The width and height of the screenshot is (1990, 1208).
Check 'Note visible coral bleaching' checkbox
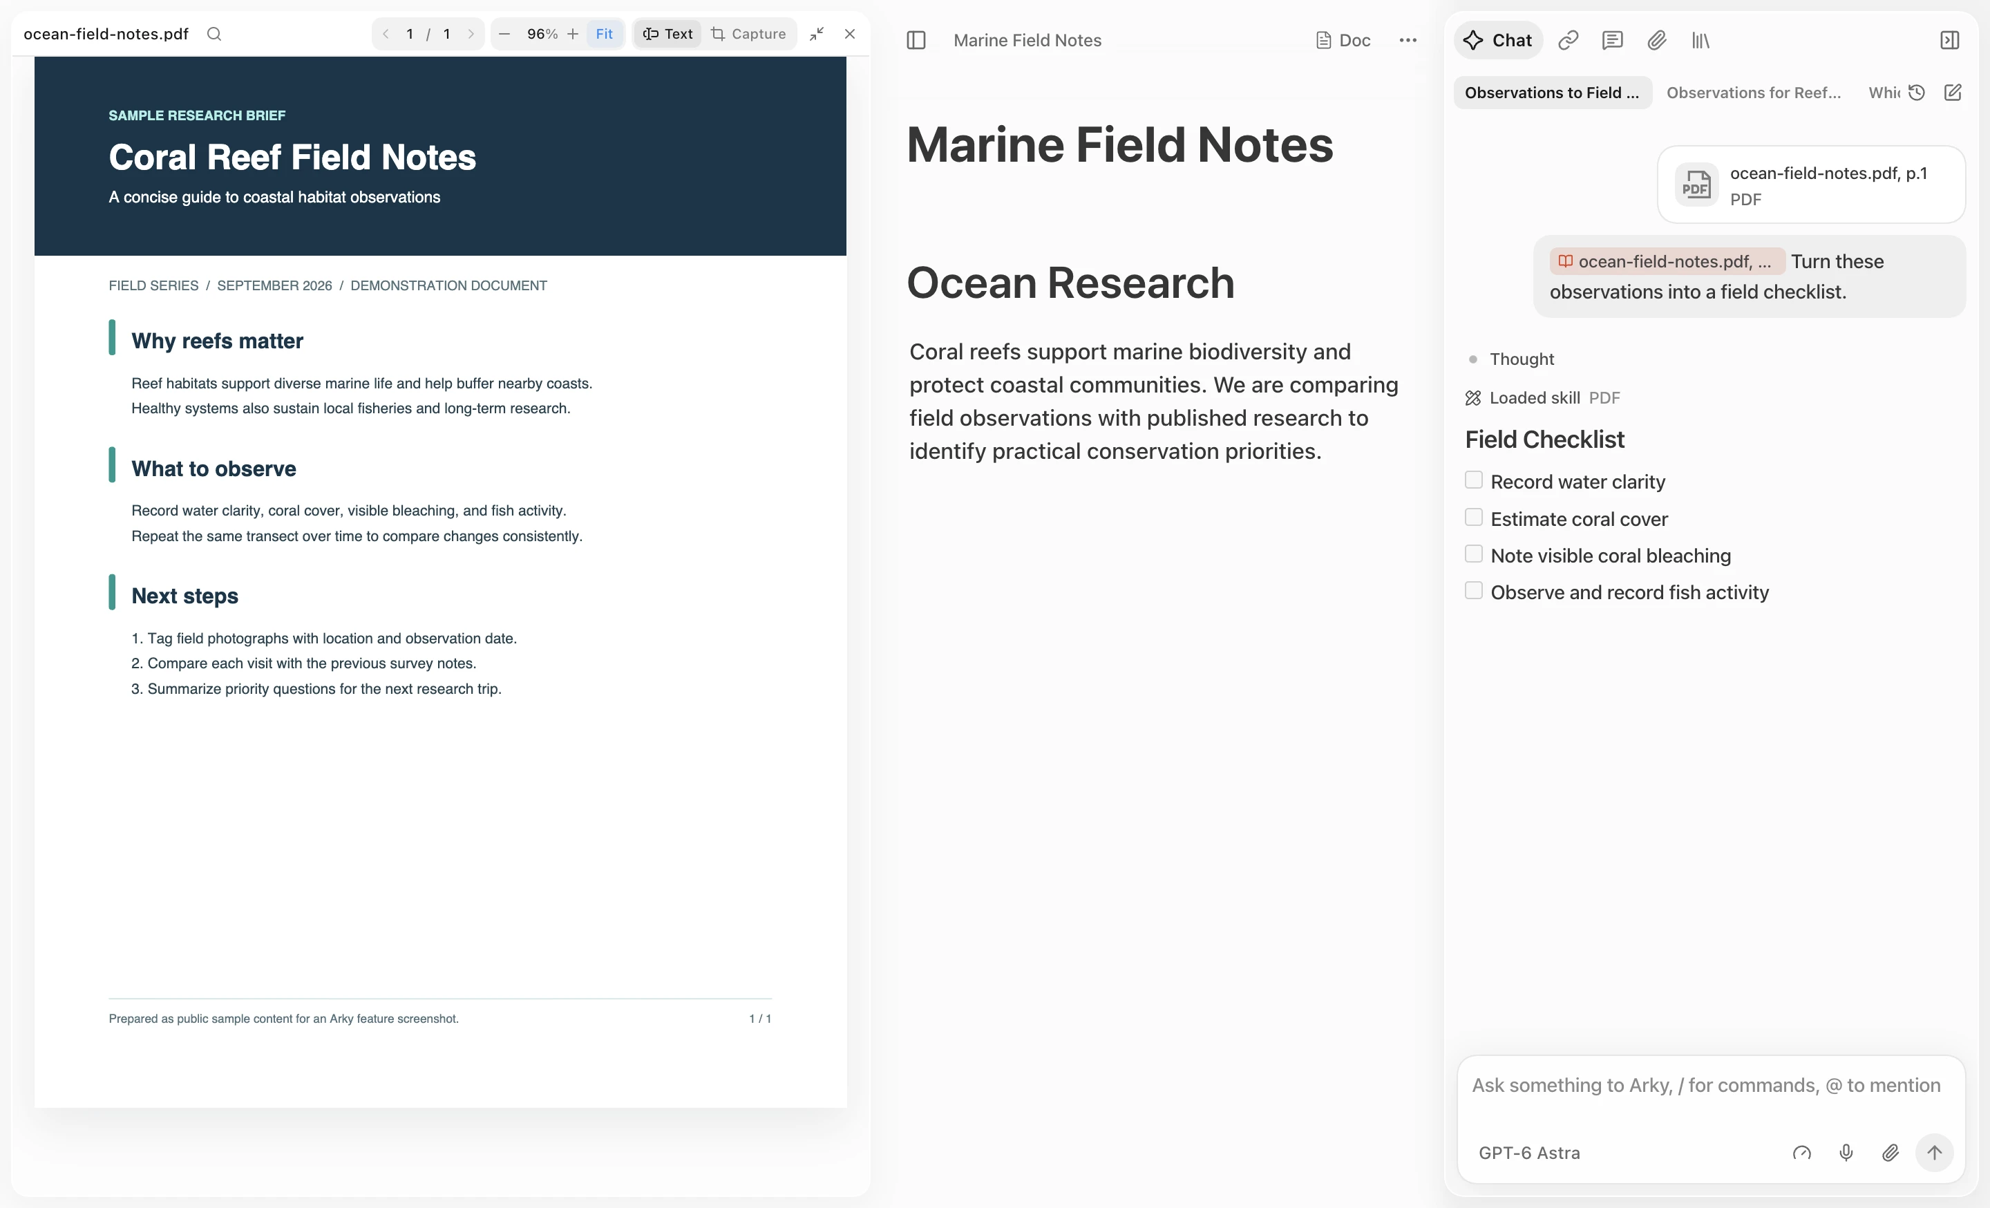point(1474,554)
